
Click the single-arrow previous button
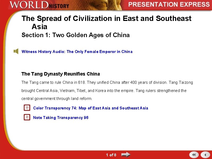click(x=205, y=155)
